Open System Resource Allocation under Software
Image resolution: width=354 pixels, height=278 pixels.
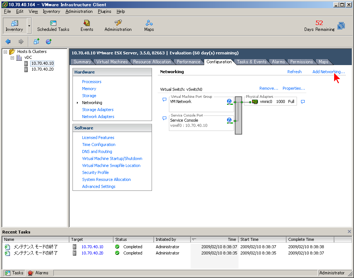[x=106, y=179]
